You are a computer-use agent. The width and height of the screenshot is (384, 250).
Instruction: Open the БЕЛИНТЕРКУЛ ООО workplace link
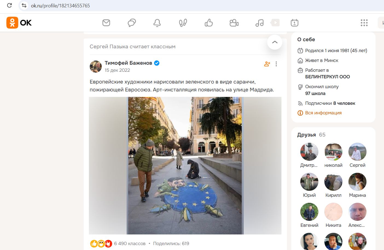[328, 77]
